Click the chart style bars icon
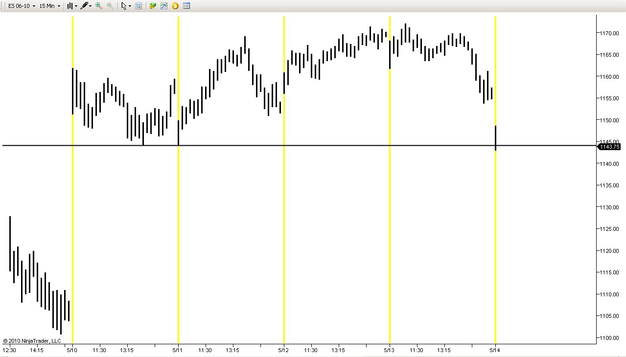This screenshot has width=626, height=357. coord(70,6)
